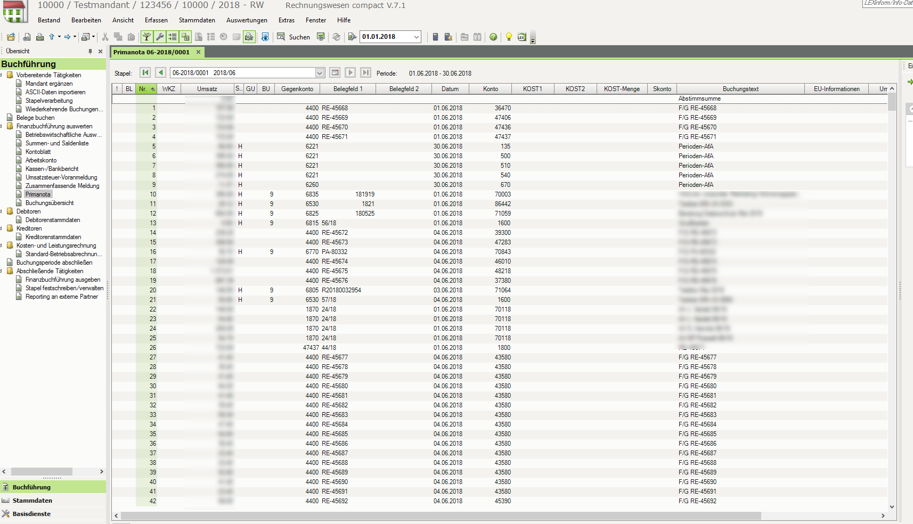Sort table by Datum column header

pos(450,89)
